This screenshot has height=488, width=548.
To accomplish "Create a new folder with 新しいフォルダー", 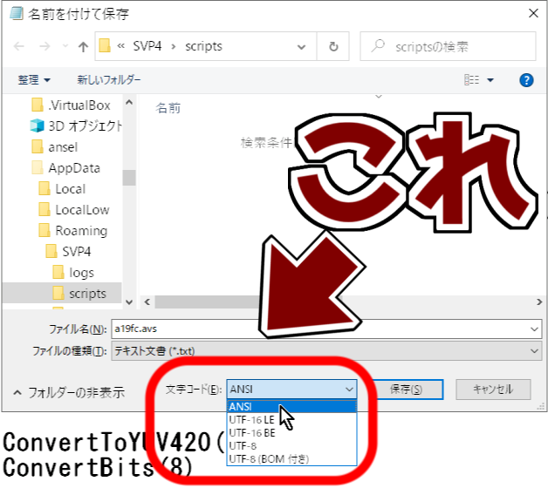I will click(109, 80).
